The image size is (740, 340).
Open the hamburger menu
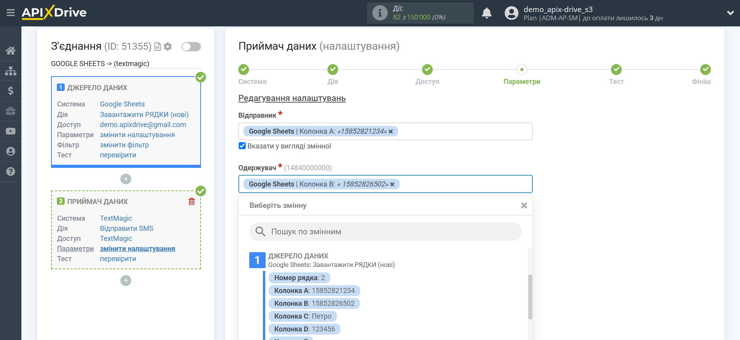pos(11,13)
